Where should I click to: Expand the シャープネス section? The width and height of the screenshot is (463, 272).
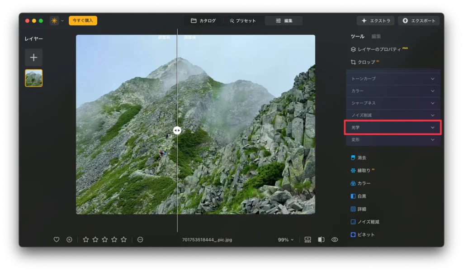392,103
